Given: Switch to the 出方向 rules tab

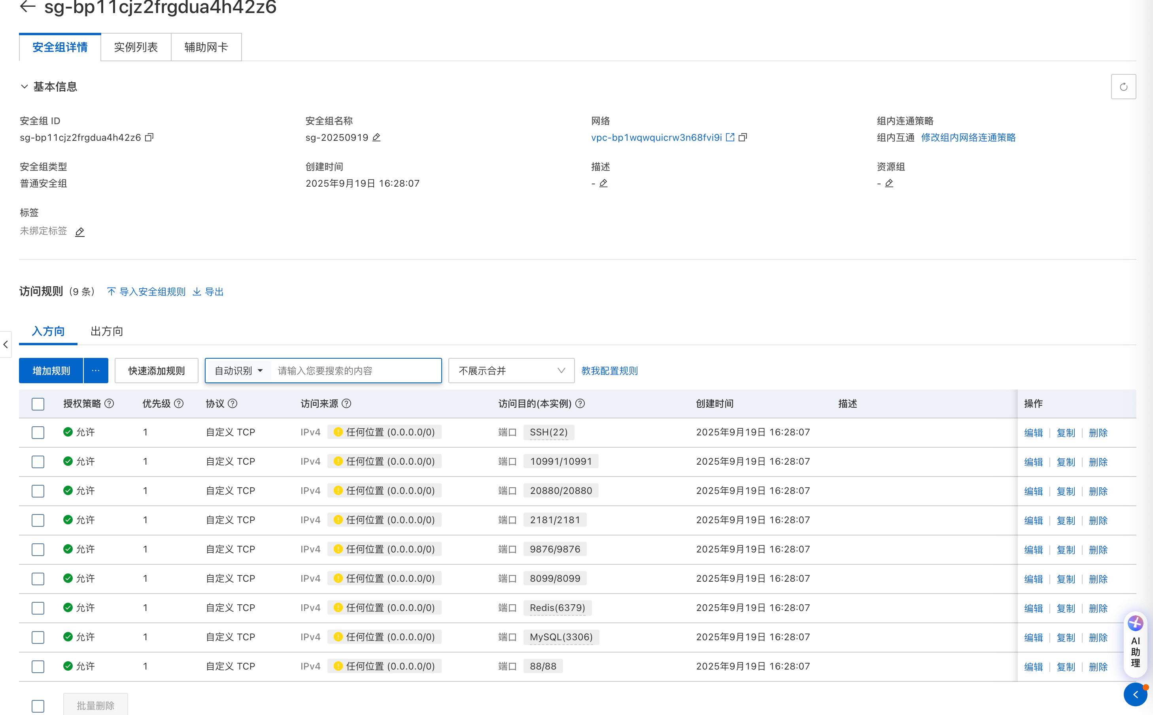Looking at the screenshot, I should tap(107, 331).
